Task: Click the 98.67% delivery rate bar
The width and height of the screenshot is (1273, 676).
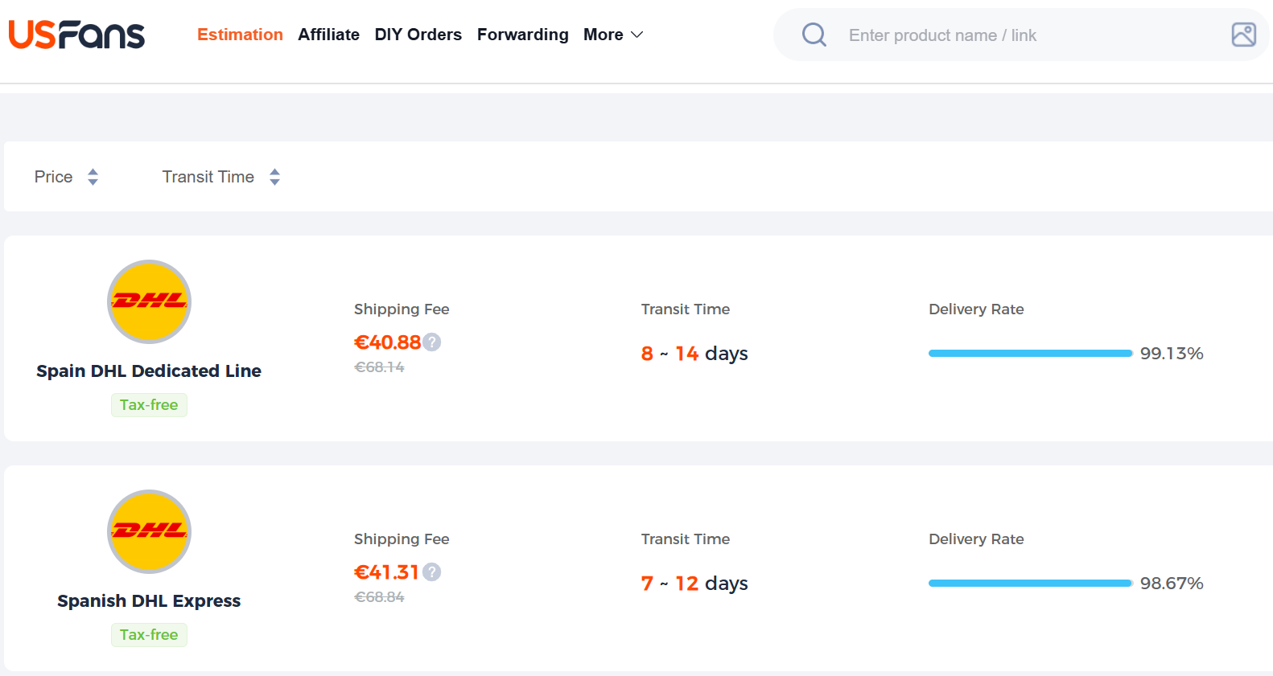Action: (x=1031, y=584)
